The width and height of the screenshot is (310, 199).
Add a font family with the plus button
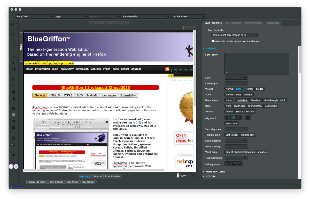pyautogui.click(x=227, y=72)
